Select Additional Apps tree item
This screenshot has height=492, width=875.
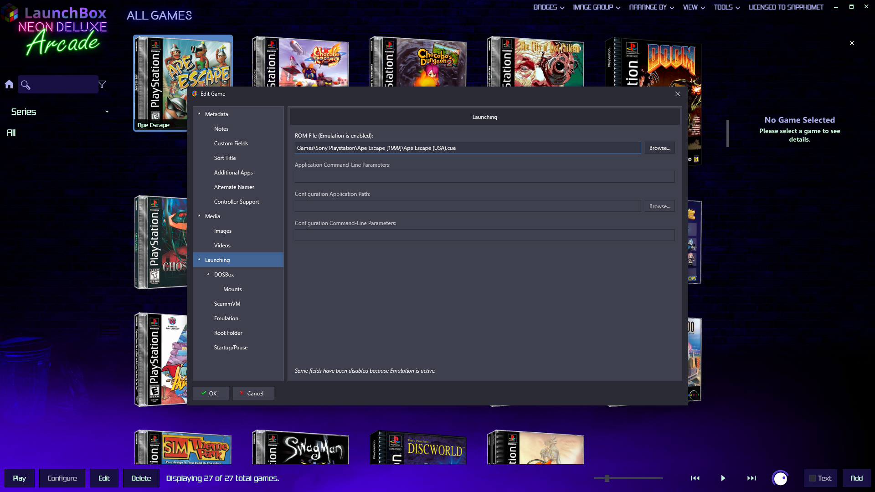point(233,173)
